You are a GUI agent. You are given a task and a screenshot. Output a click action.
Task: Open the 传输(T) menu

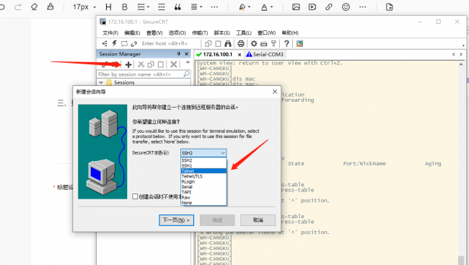tap(200, 33)
